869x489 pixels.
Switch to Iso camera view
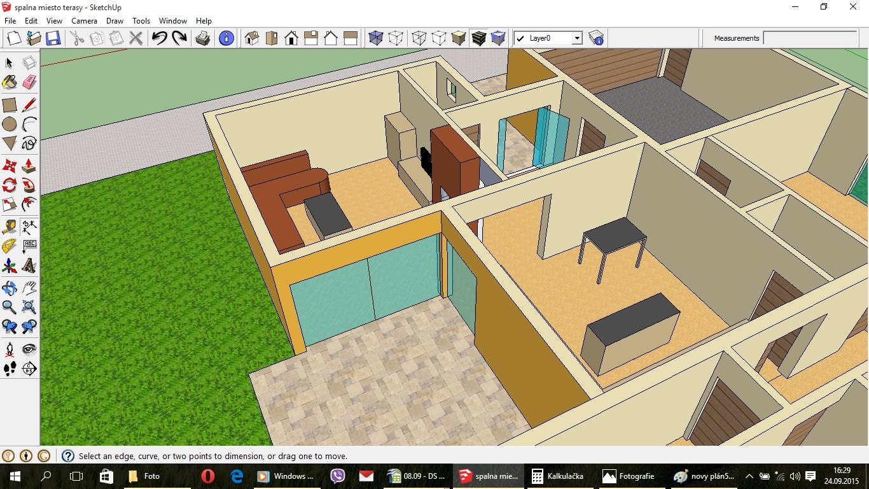tap(251, 38)
